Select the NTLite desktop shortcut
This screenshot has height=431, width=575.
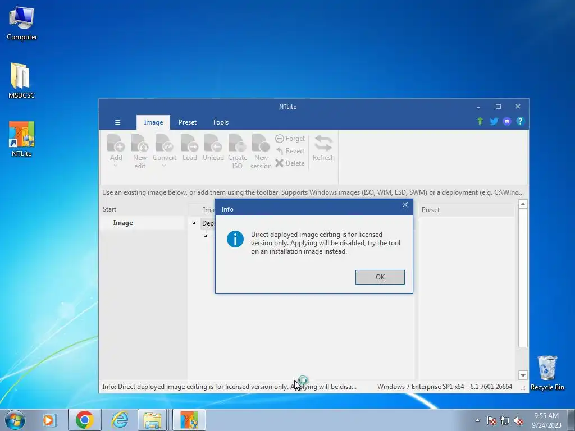pos(22,139)
